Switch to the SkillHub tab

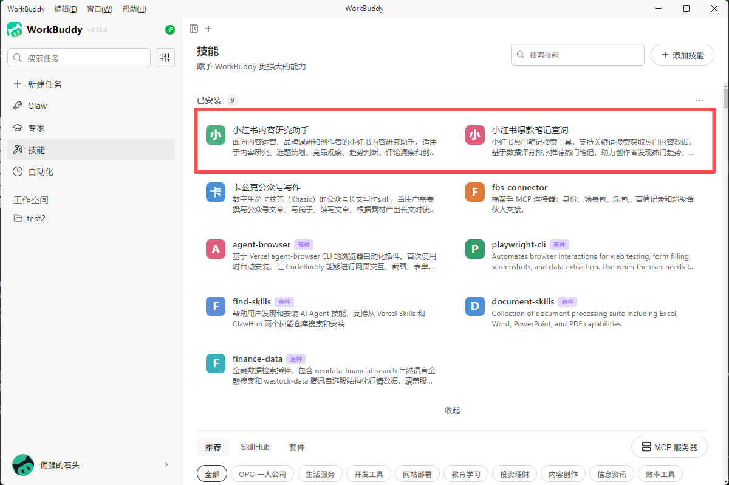[255, 447]
